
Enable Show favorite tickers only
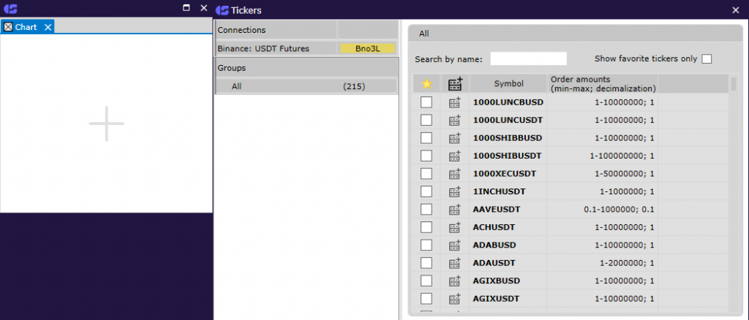pos(707,59)
